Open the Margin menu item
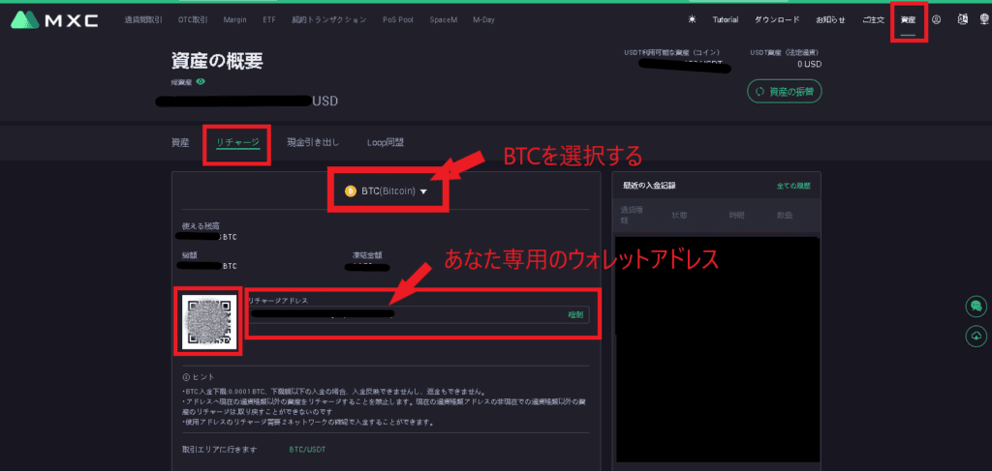The image size is (992, 471). click(x=234, y=19)
